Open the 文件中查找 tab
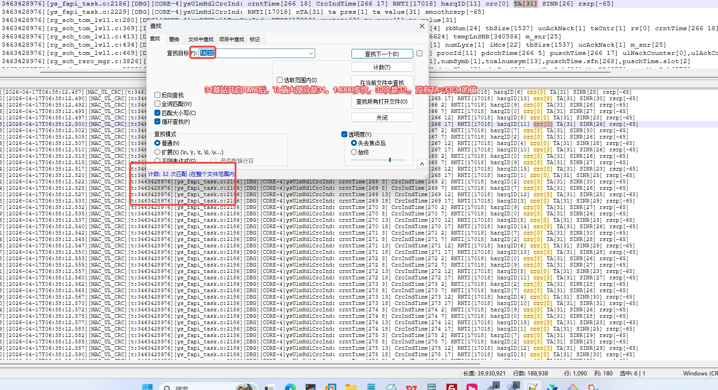Viewport: 718px width, 390px height. 201,39
